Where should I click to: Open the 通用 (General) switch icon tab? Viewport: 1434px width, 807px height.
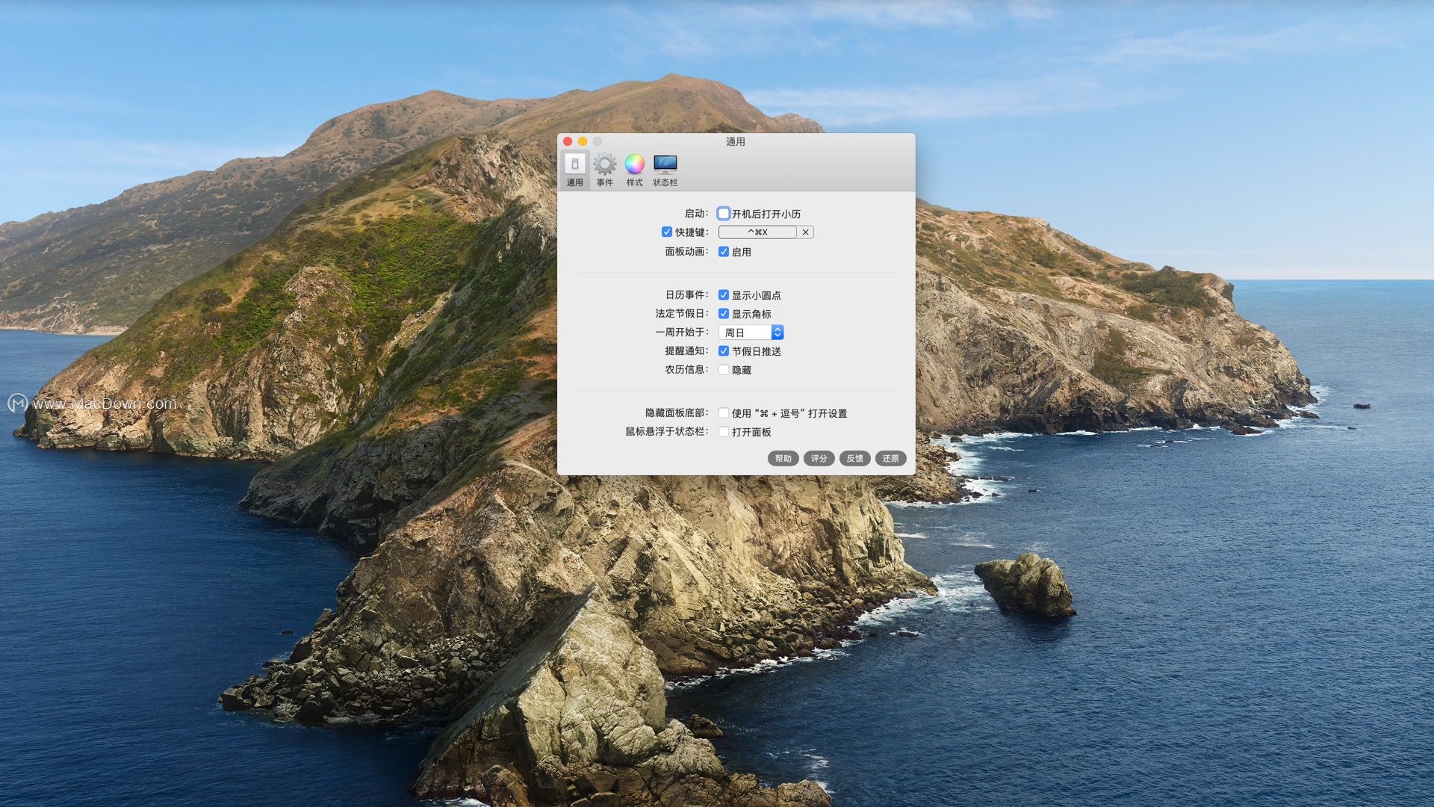pyautogui.click(x=574, y=169)
